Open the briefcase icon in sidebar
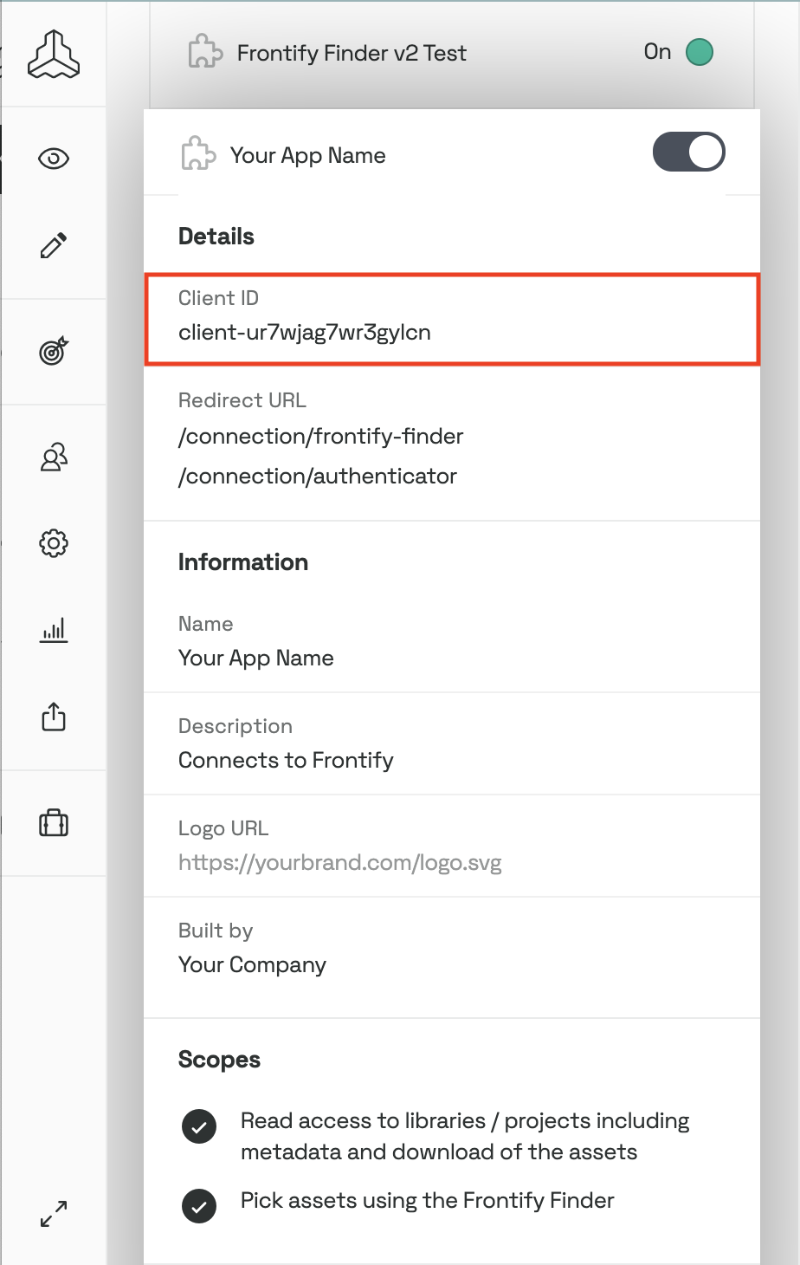 54,822
